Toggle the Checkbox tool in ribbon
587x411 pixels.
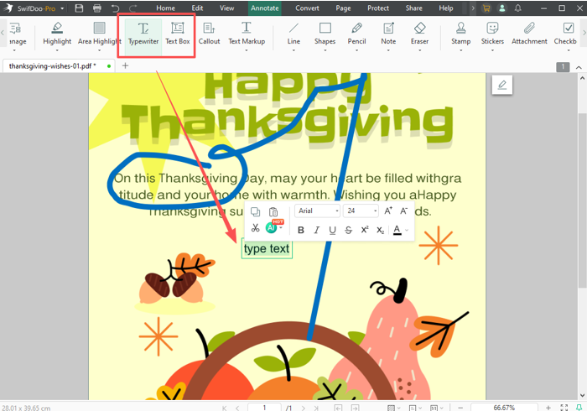coord(568,34)
